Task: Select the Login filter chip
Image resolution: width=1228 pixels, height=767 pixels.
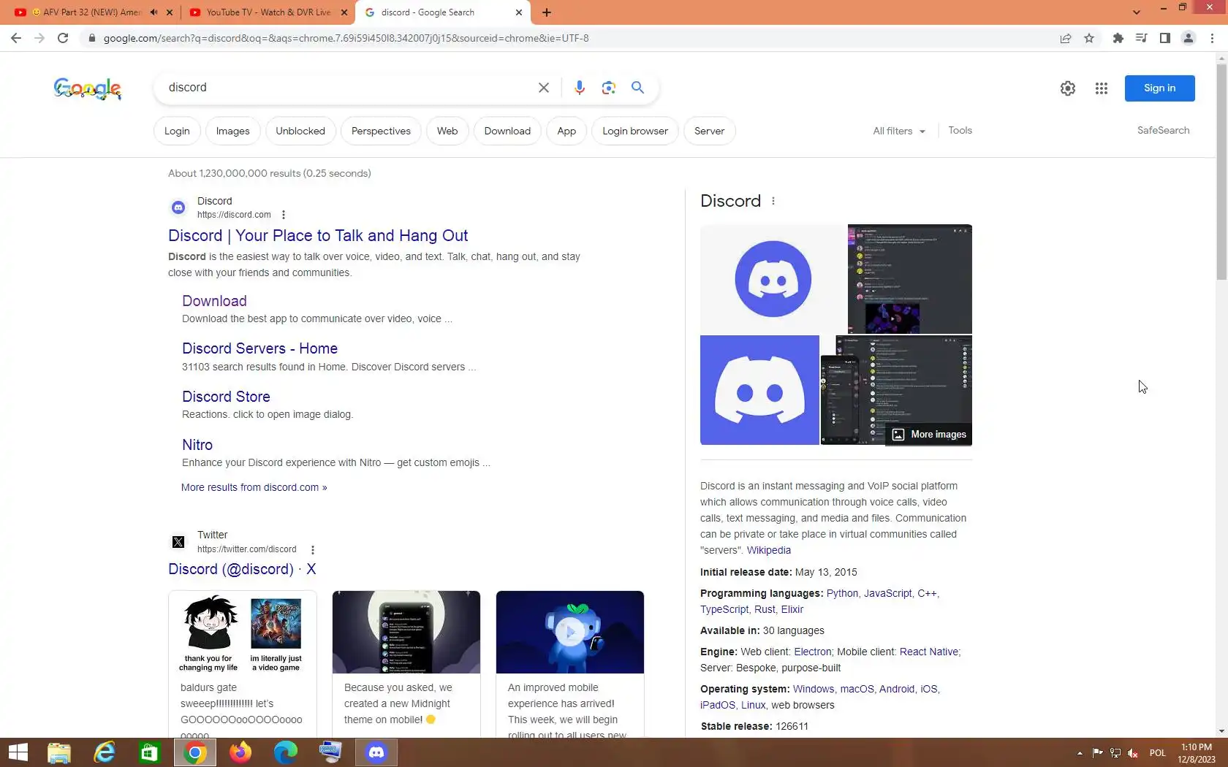Action: (x=177, y=131)
